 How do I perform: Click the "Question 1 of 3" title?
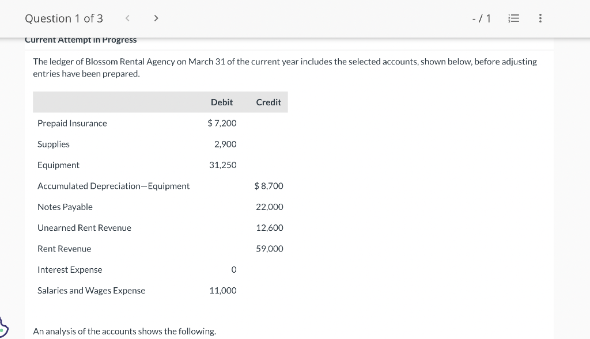64,18
